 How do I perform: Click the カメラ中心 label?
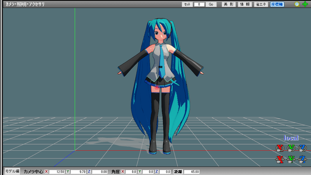[33, 171]
